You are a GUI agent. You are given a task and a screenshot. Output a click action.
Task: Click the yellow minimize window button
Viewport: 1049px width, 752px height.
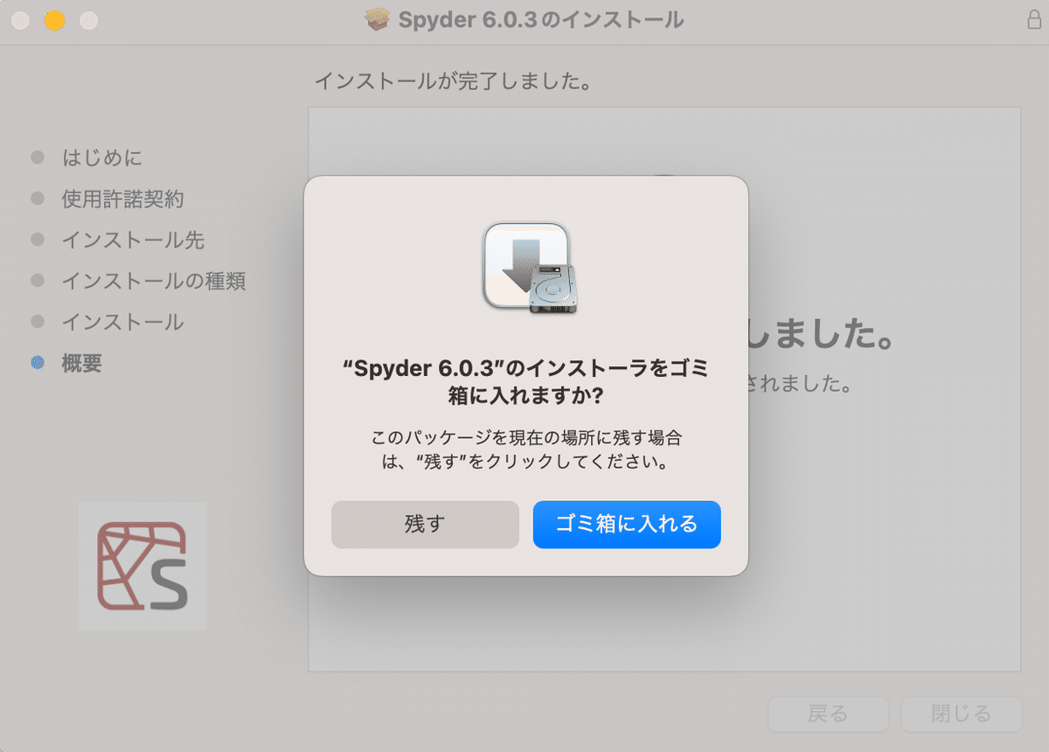coord(54,20)
